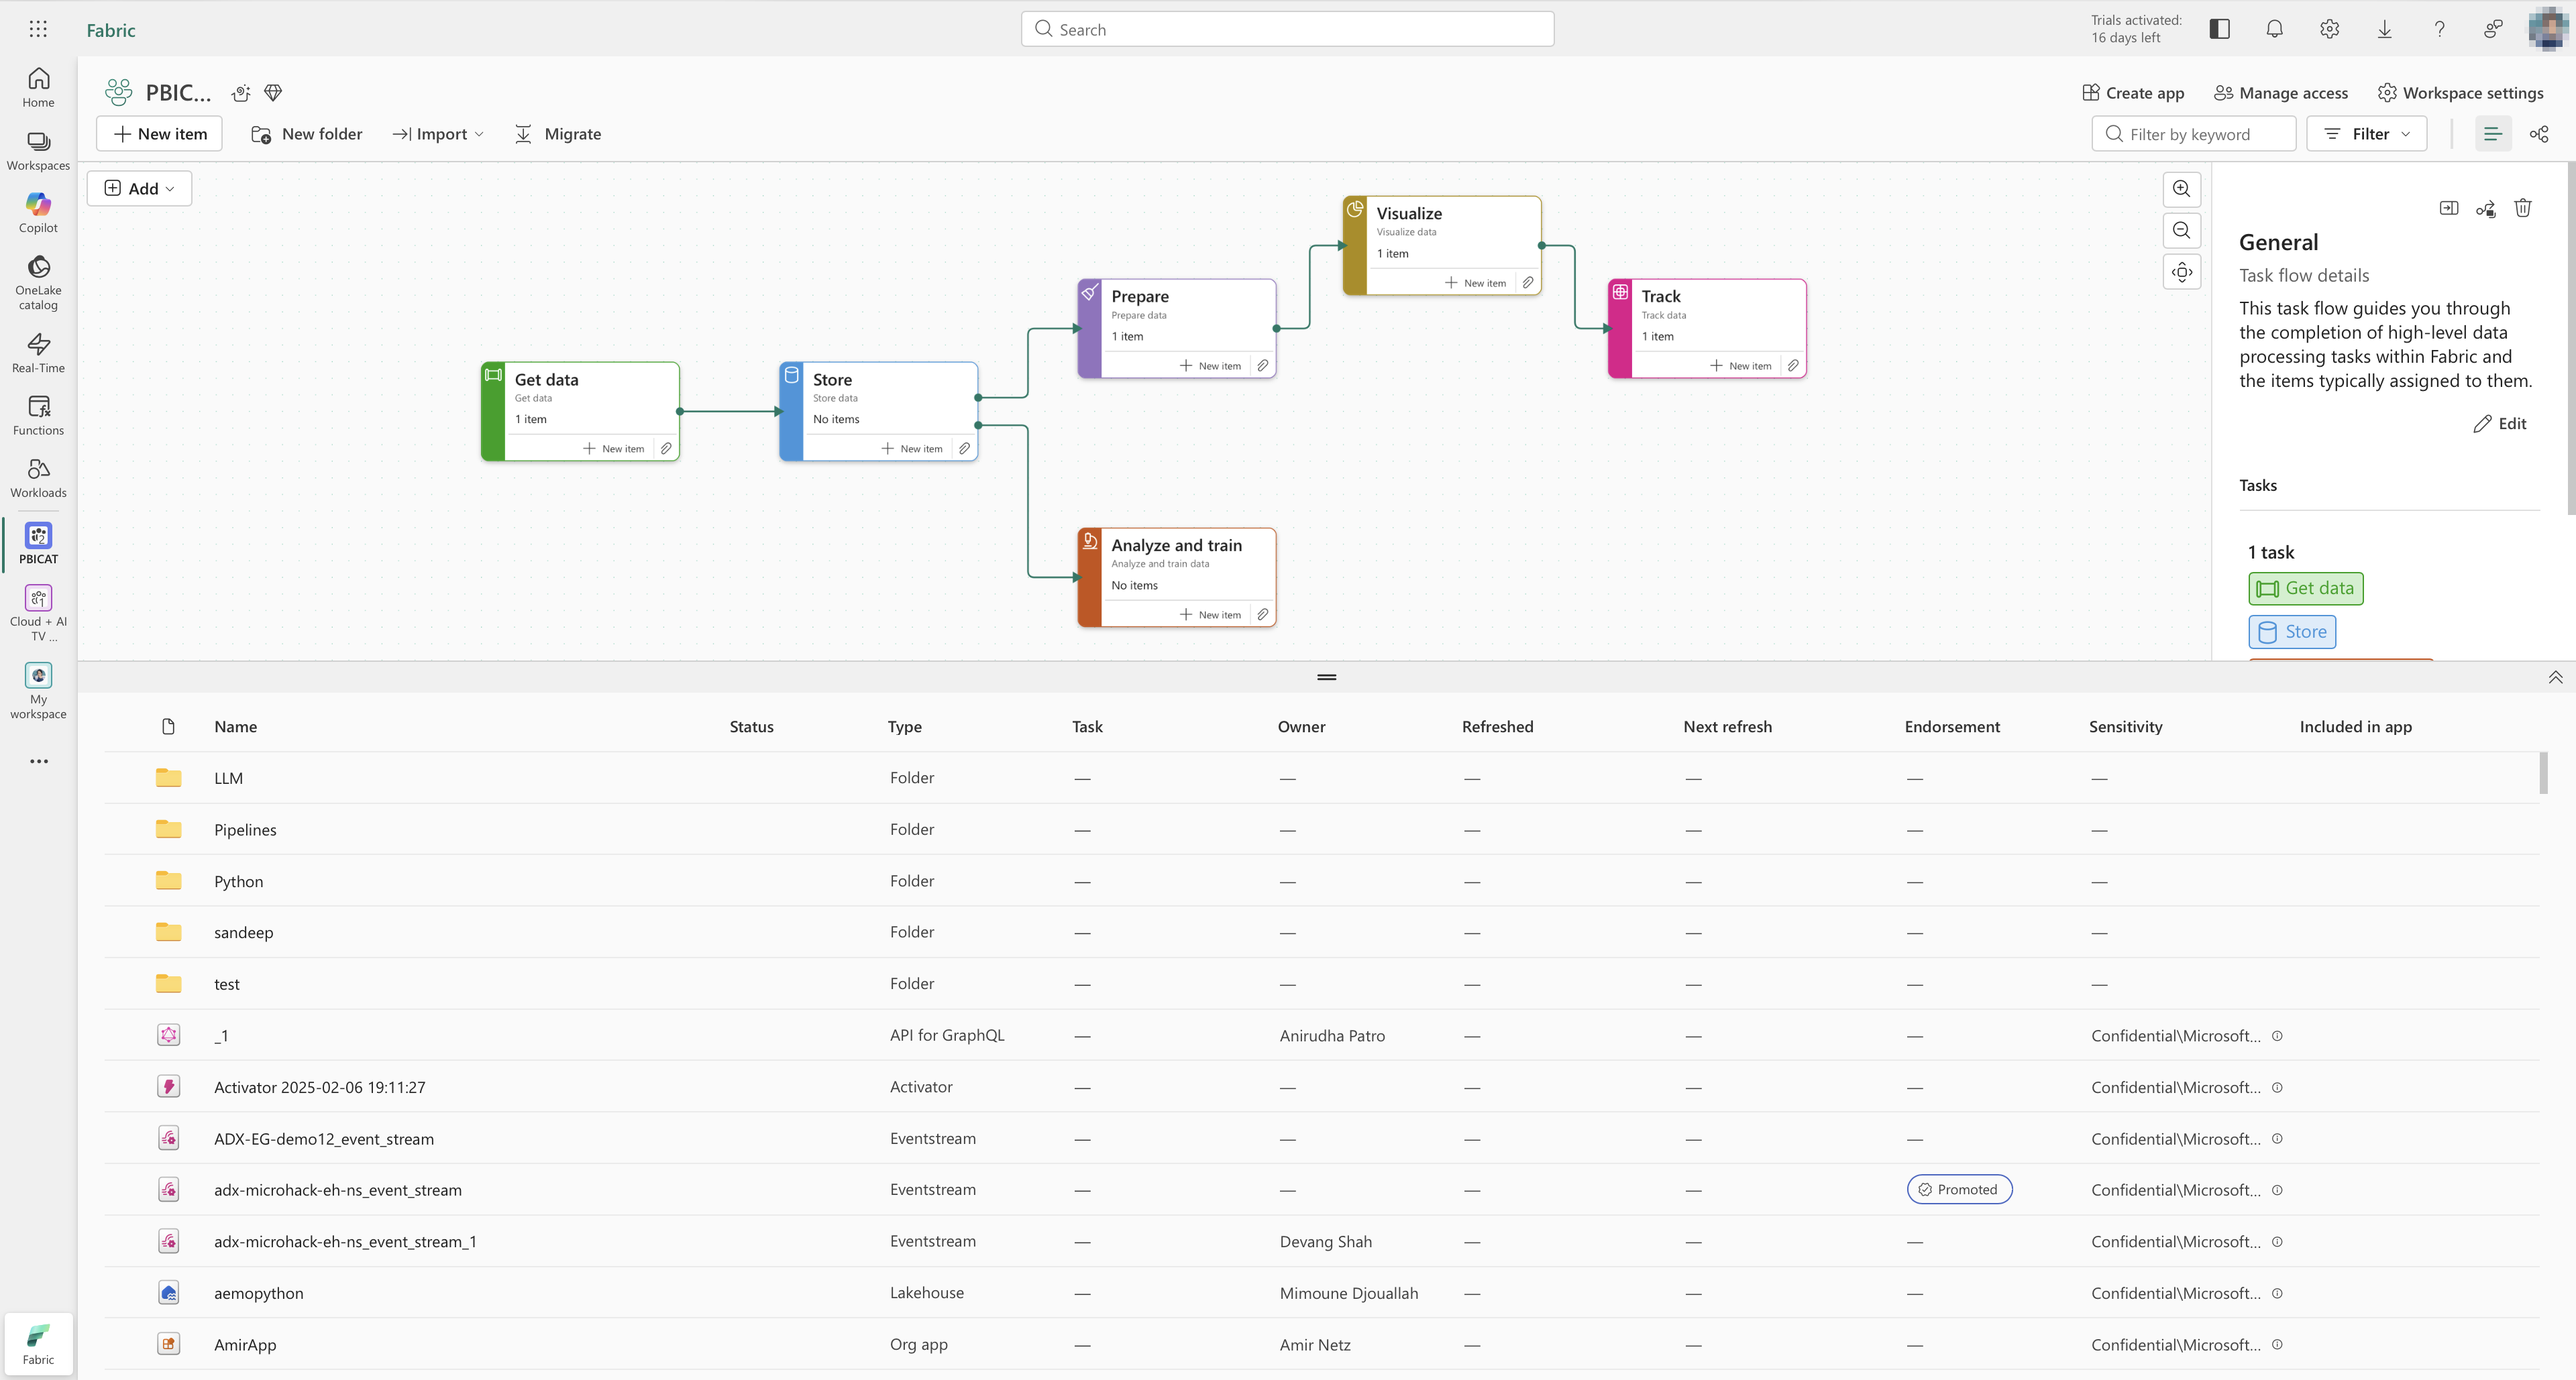Select the blue Store task chip
The width and height of the screenshot is (2576, 1380).
click(x=2292, y=632)
